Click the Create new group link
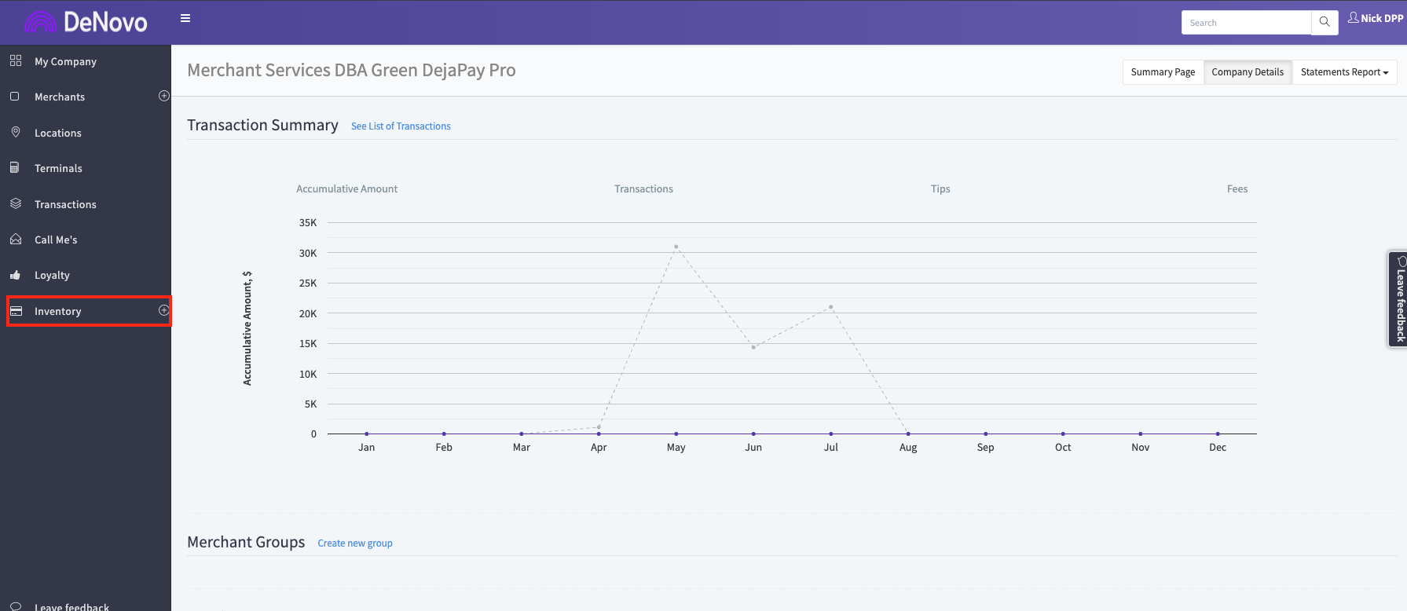Image resolution: width=1407 pixels, height=611 pixels. 355,543
